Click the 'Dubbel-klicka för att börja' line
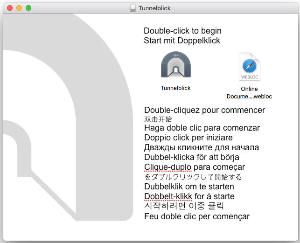Screen dimensions: 300x243 tap(192, 157)
